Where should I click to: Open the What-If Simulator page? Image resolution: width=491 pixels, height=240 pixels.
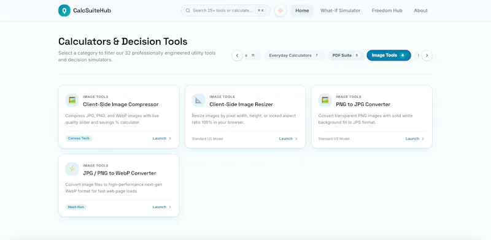click(341, 10)
